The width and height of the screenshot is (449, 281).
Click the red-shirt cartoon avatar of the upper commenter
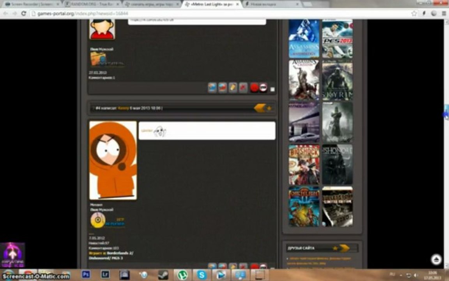(x=102, y=29)
